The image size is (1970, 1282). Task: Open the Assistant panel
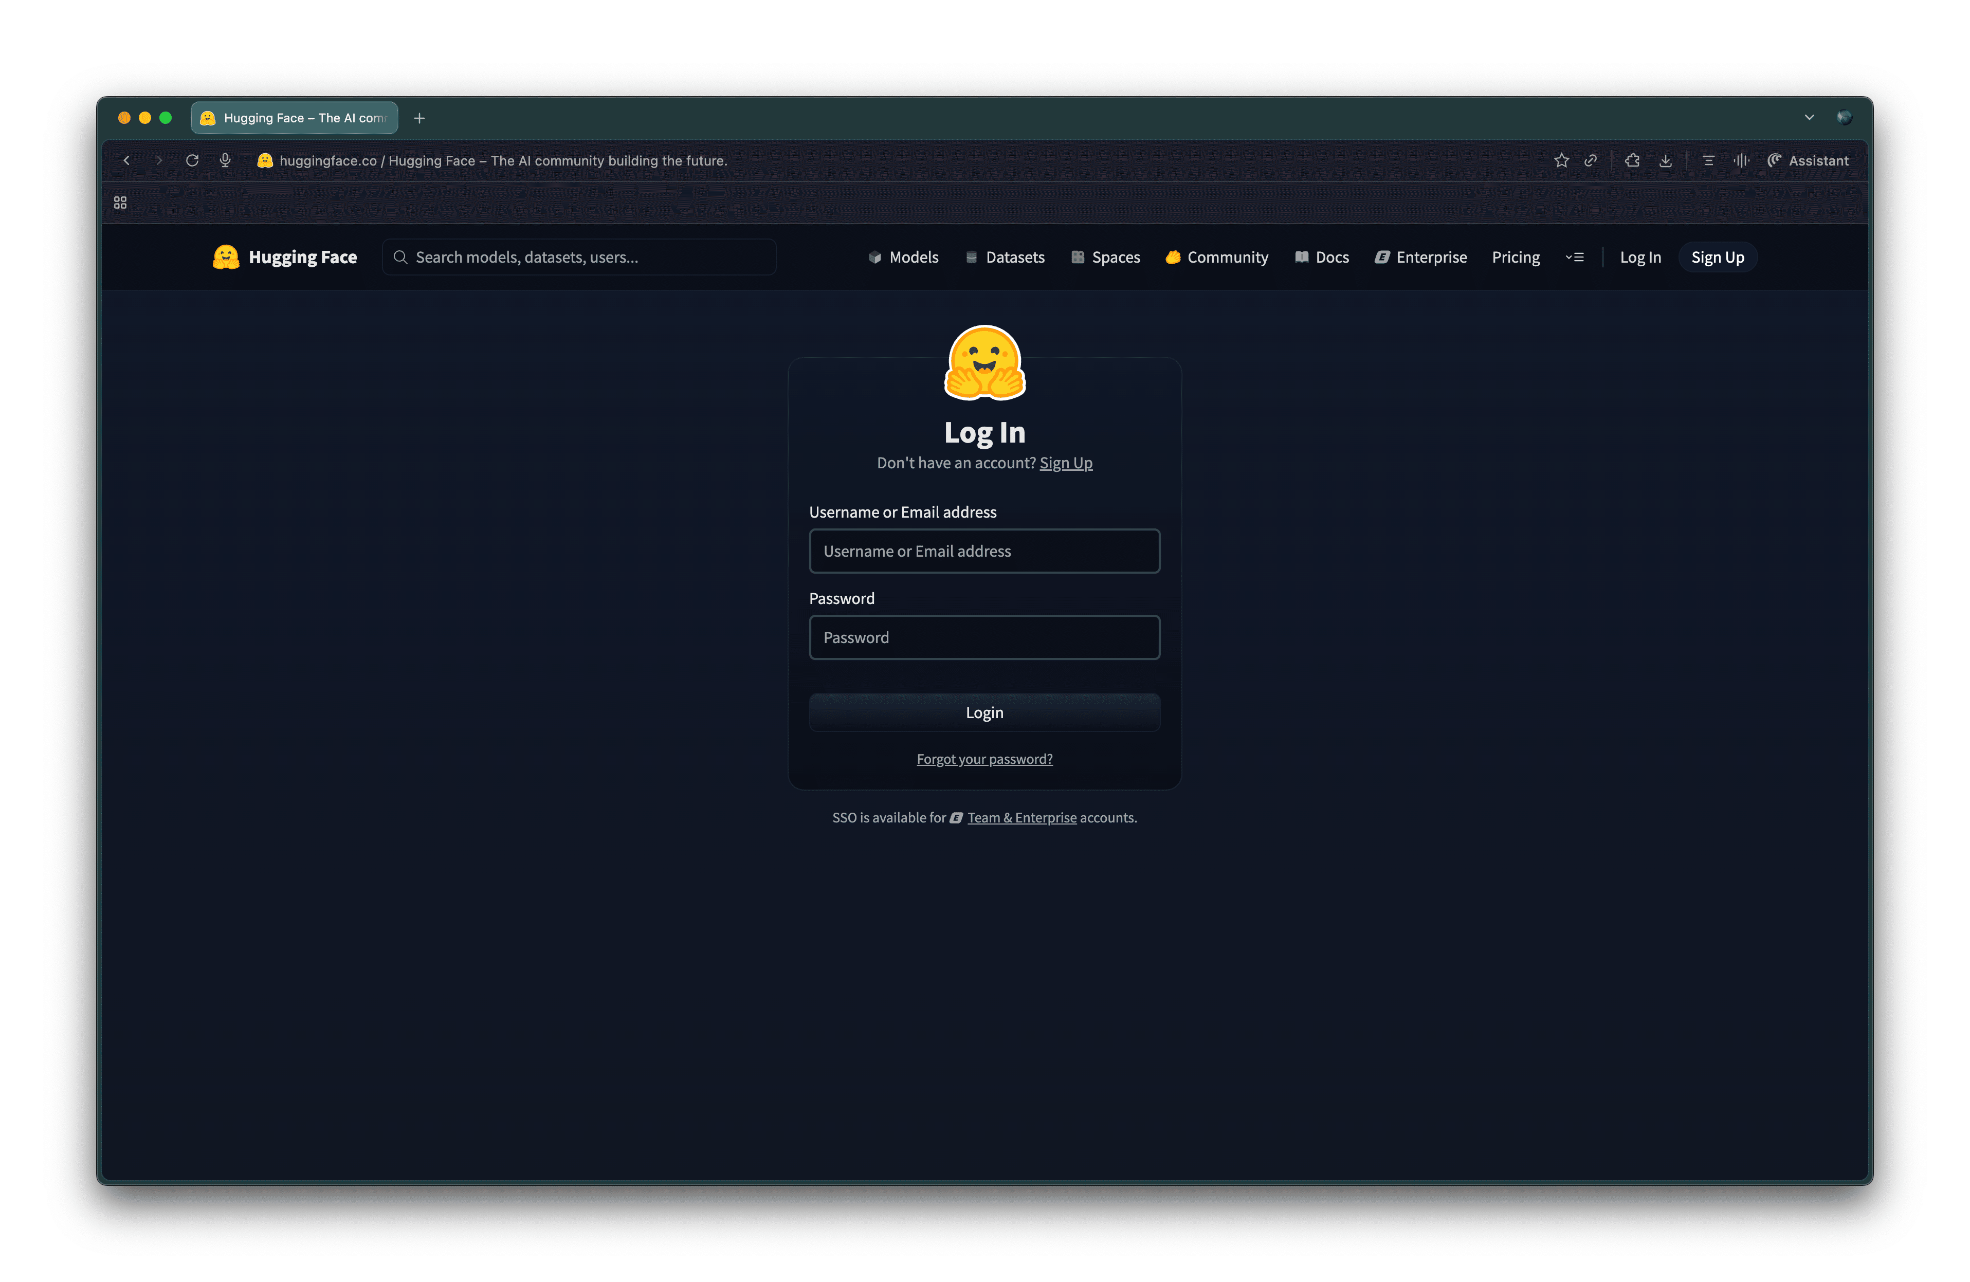click(1808, 160)
